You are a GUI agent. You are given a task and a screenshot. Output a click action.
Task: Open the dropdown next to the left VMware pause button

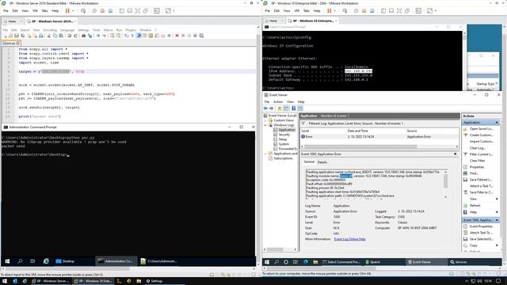(x=73, y=10)
